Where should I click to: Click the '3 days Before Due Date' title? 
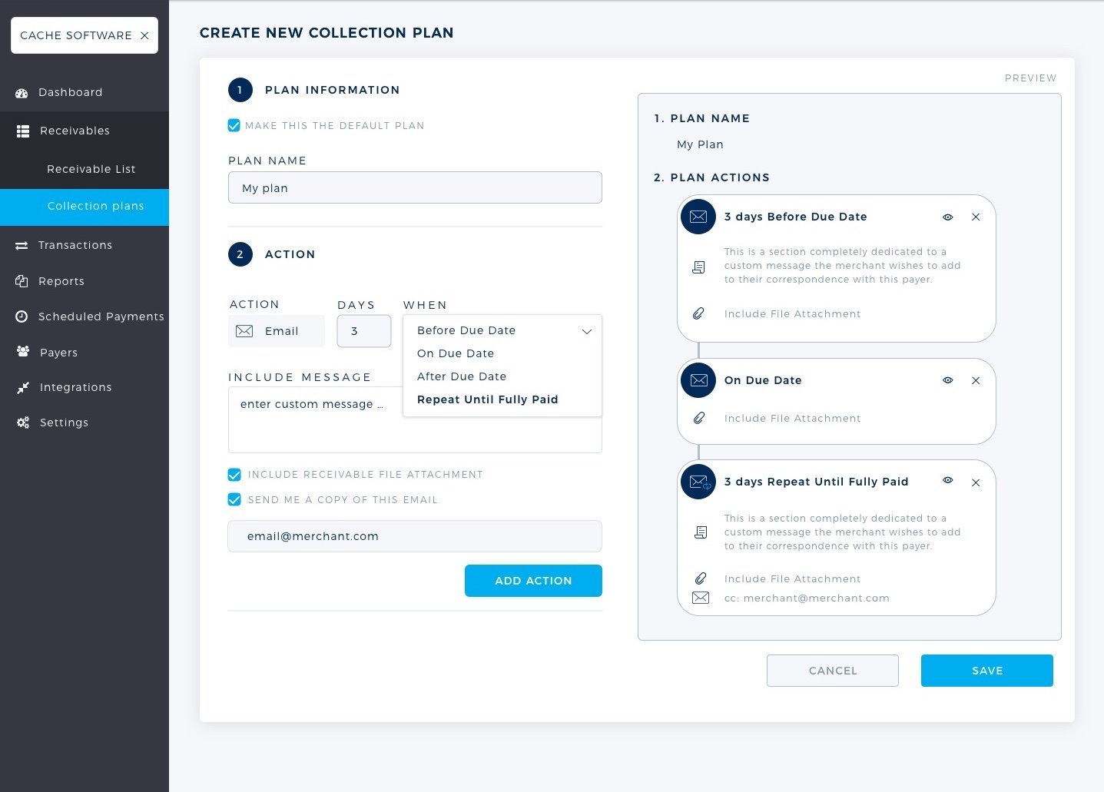[795, 217]
